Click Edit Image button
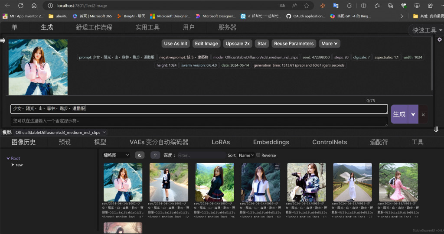The width and height of the screenshot is (444, 234). (206, 44)
